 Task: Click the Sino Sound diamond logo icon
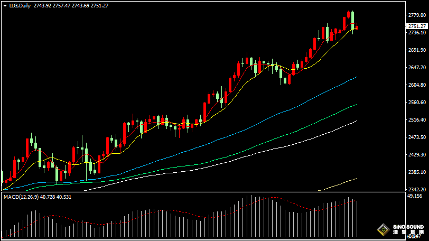[383, 230]
